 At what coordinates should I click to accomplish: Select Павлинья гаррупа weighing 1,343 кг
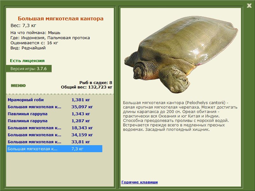(55, 114)
